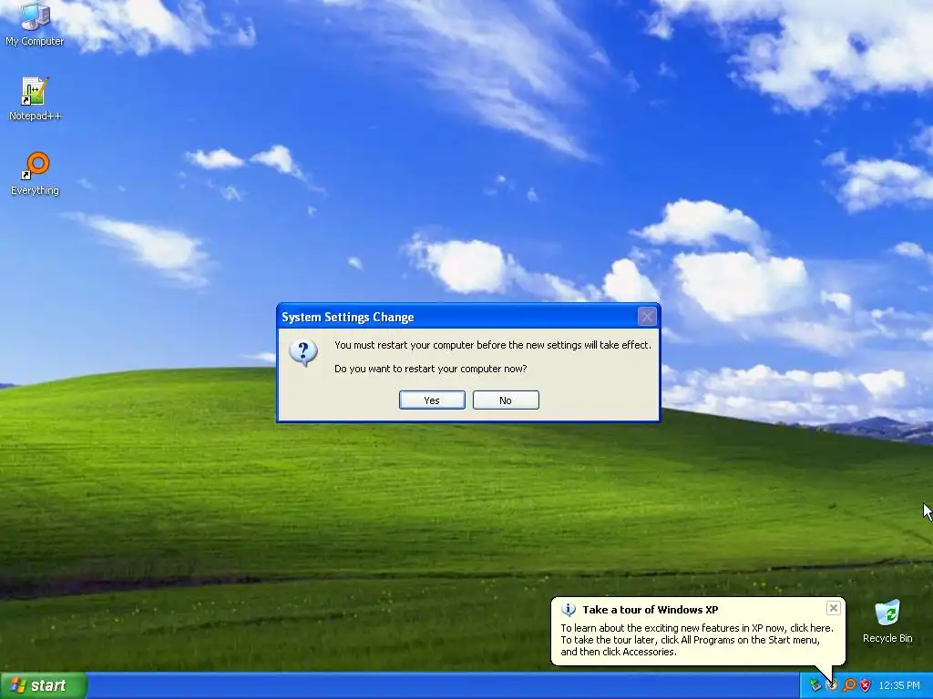Click the System Settings Change title bar
The image size is (933, 699).
tap(468, 316)
